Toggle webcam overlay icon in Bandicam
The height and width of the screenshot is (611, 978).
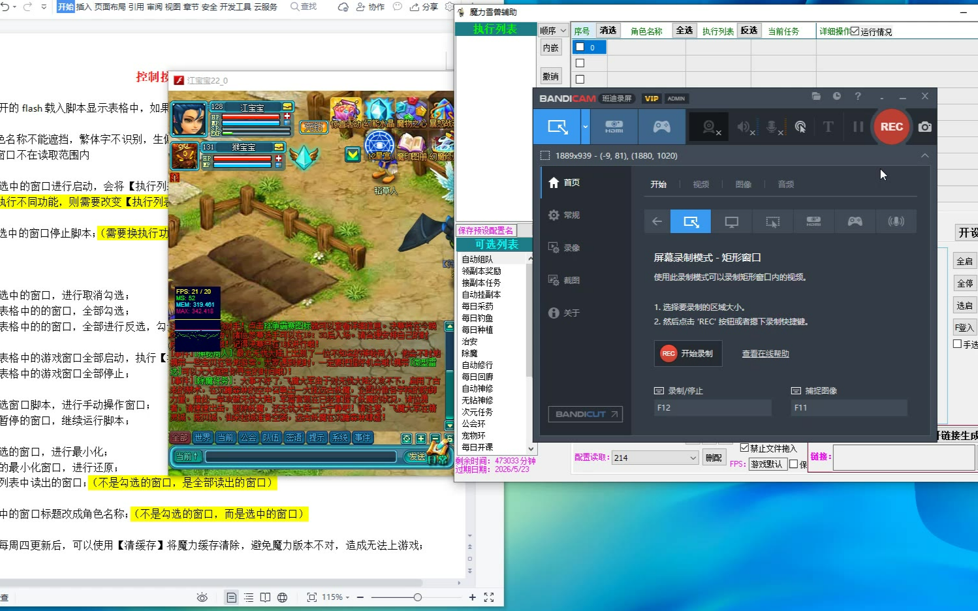click(710, 127)
